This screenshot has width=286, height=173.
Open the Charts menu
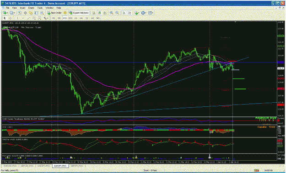[31, 8]
